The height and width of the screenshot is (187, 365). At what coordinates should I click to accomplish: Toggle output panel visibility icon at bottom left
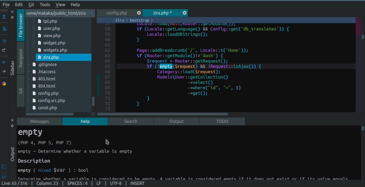(4, 176)
